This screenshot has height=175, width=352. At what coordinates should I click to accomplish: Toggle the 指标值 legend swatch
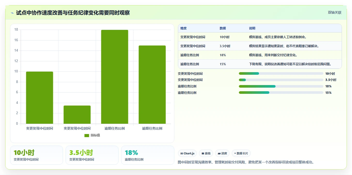87,135
